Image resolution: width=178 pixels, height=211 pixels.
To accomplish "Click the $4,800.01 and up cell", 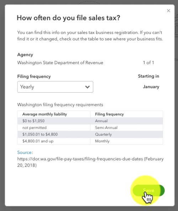I will (x=38, y=141).
